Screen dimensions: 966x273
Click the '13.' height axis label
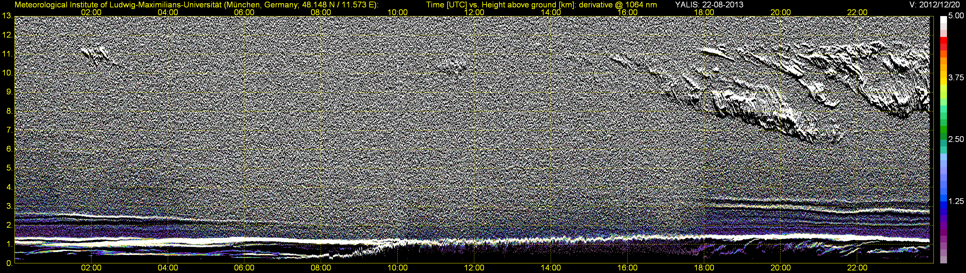(7, 16)
